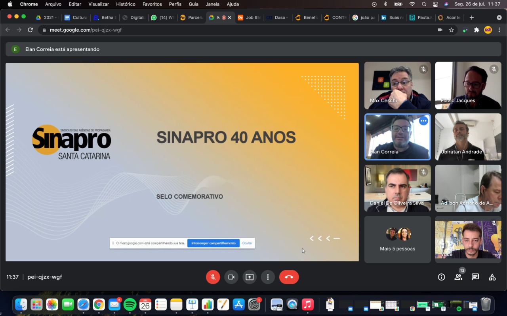
Task: Switch to the WhatsApp (14) tab
Action: 162,17
